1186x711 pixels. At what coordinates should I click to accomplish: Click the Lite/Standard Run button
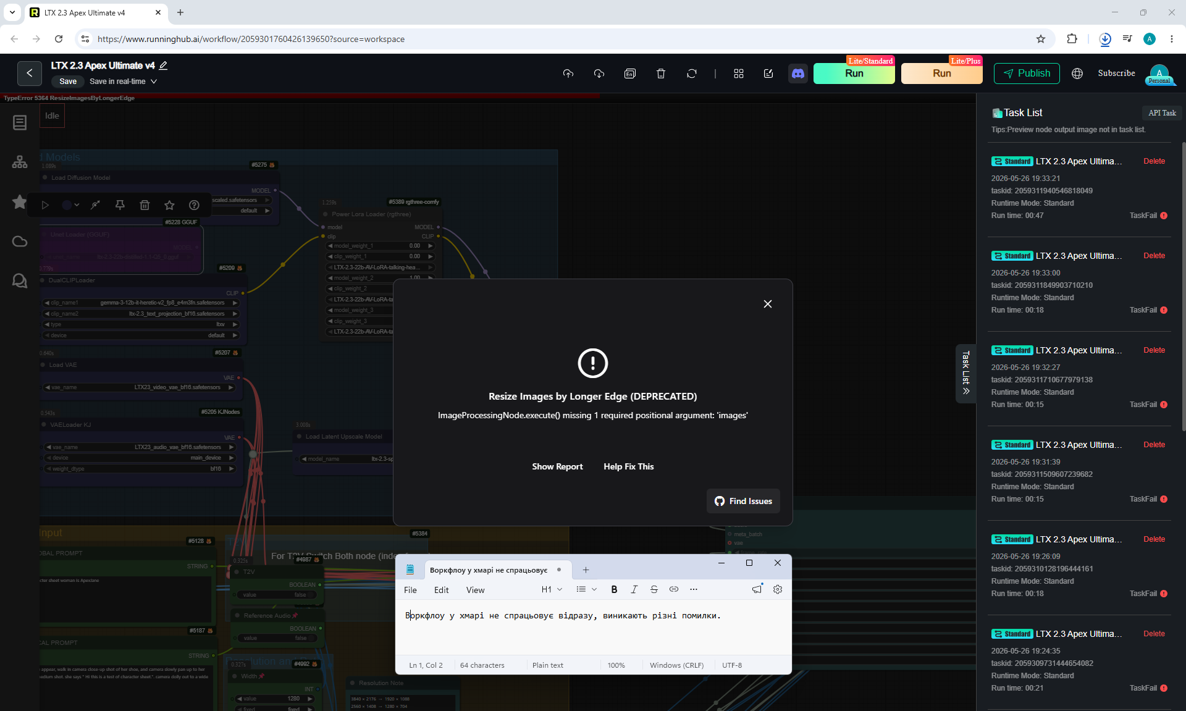[854, 74]
